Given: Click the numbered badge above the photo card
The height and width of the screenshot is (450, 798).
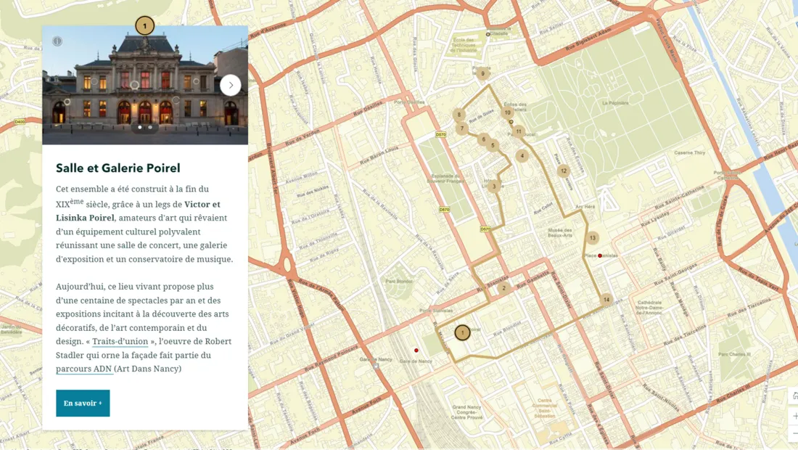Looking at the screenshot, I should tap(144, 26).
